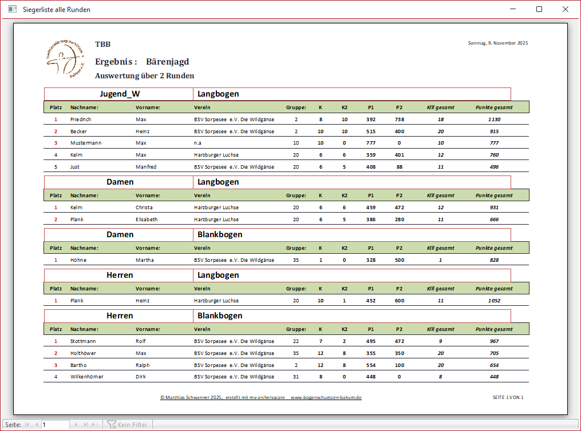The height and width of the screenshot is (431, 581).
Task: Click the previous page arrow beside Seite
Action: (36, 425)
